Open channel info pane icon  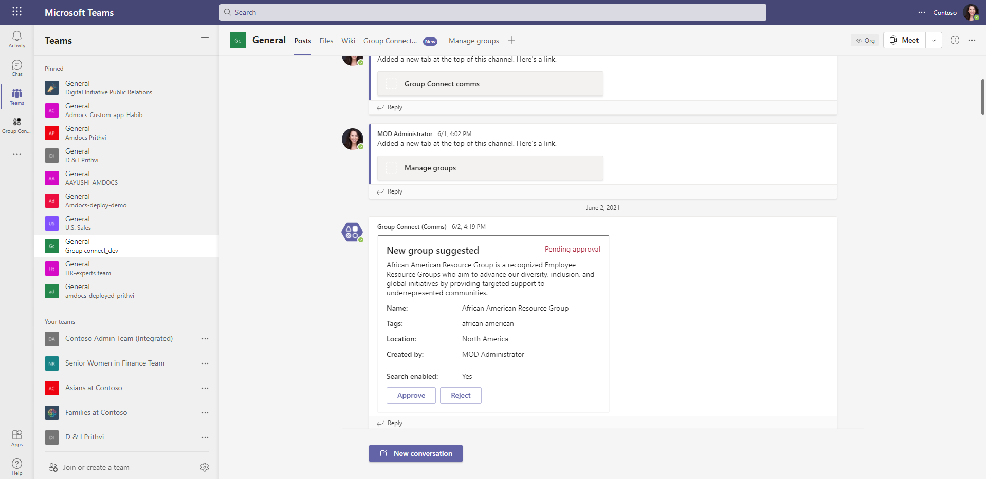[955, 40]
